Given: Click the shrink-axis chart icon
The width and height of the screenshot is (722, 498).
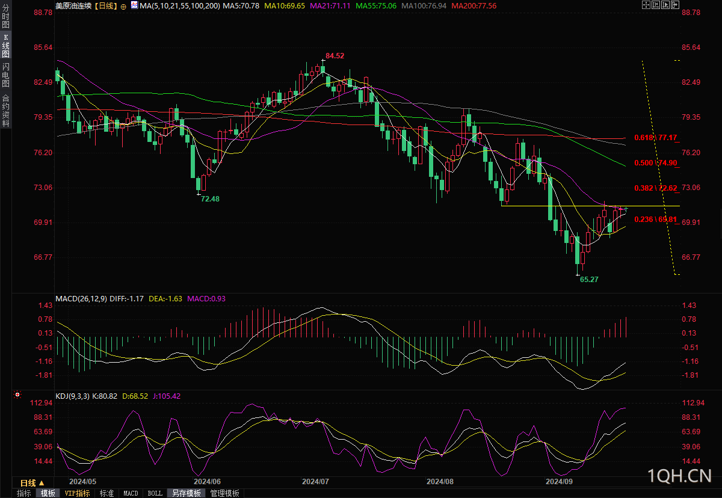Looking at the screenshot, I should pos(656,5).
